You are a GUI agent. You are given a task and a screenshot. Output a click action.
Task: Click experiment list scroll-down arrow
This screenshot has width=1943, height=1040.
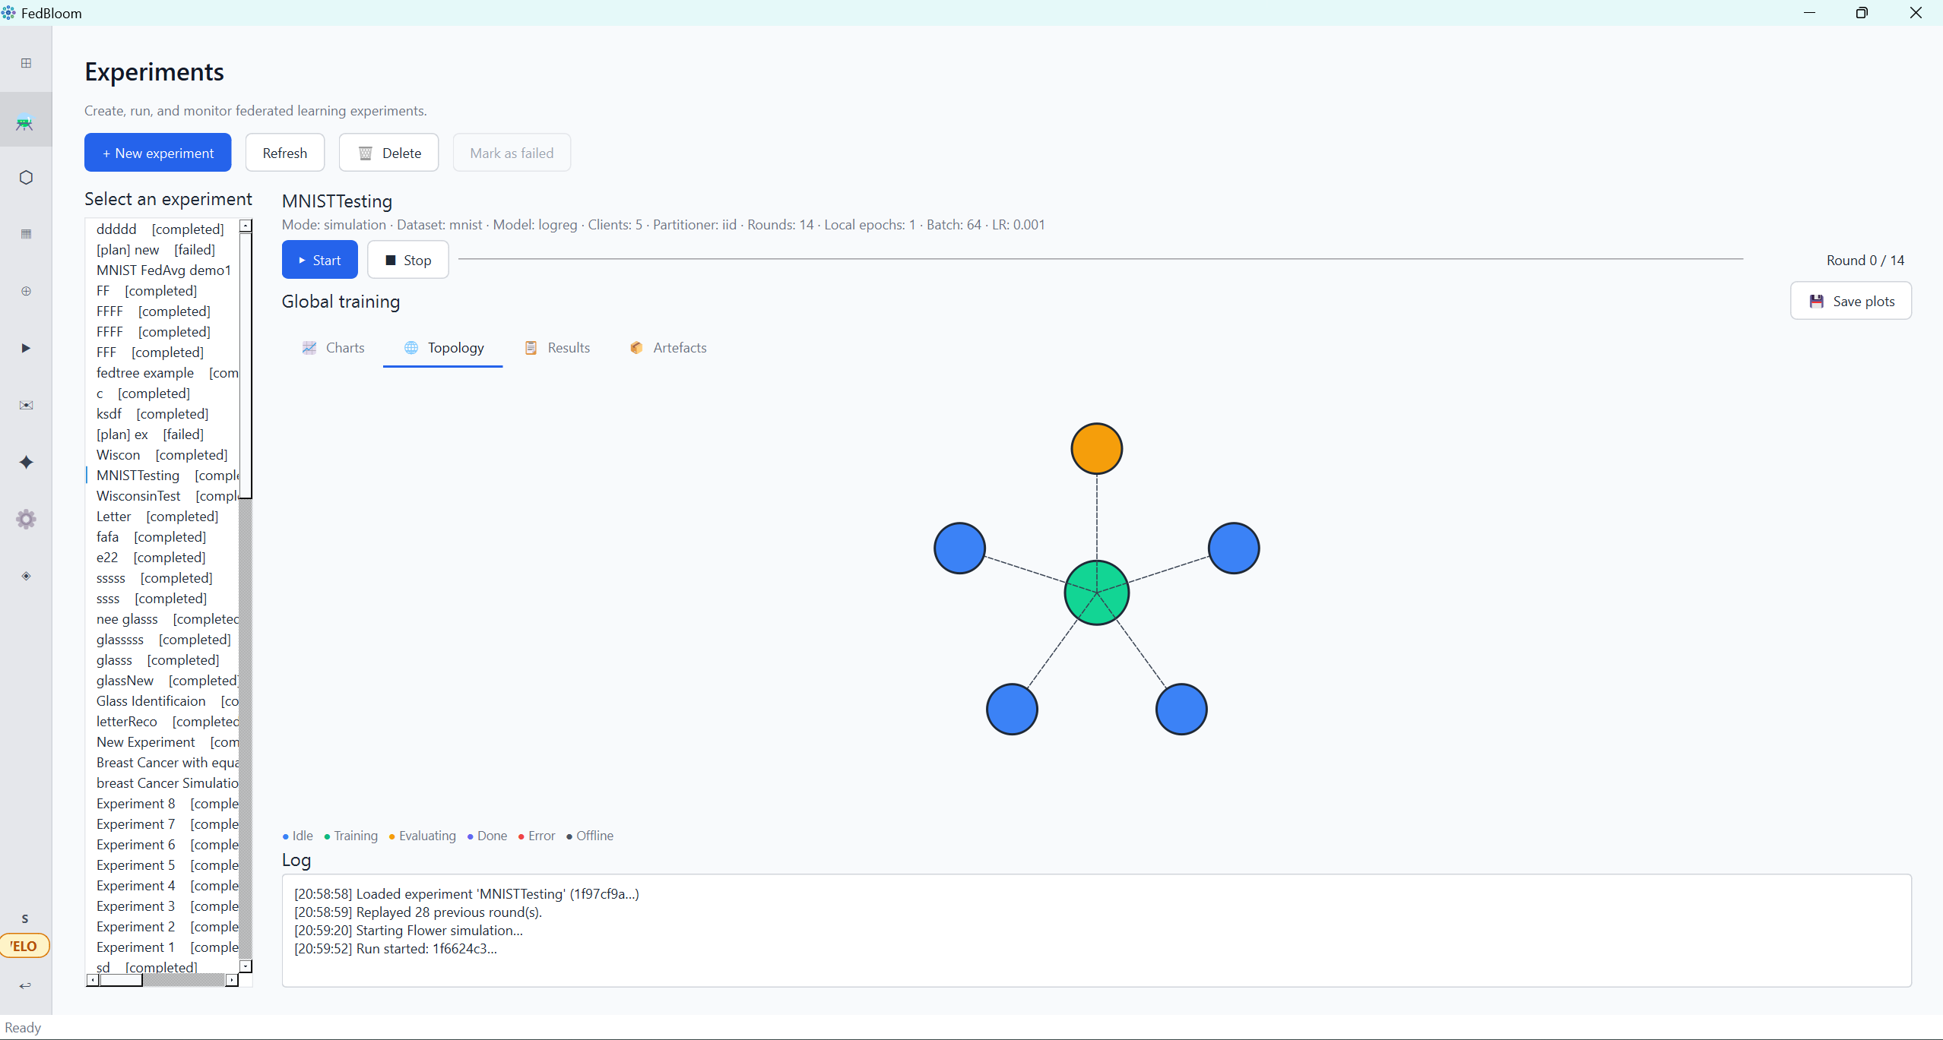click(246, 966)
